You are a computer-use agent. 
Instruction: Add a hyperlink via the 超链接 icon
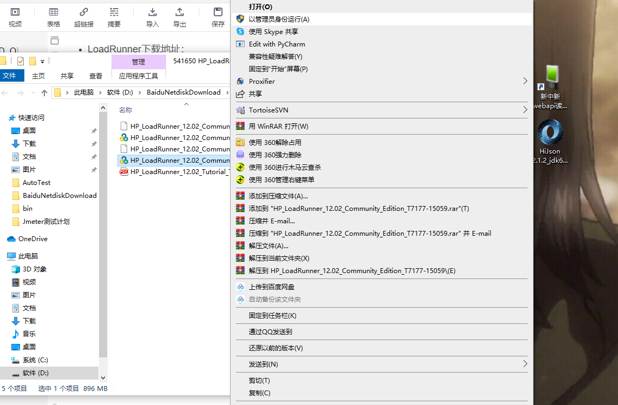point(83,12)
